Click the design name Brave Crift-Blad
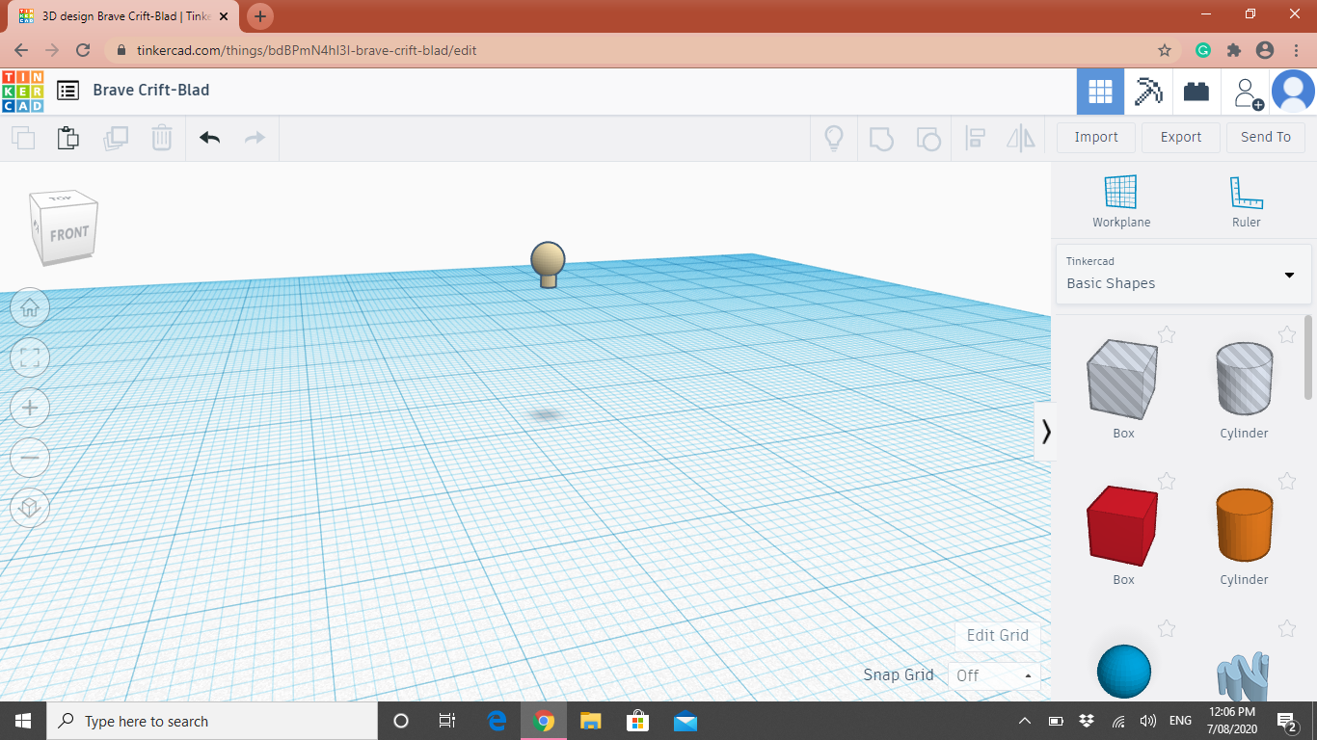 coord(151,90)
